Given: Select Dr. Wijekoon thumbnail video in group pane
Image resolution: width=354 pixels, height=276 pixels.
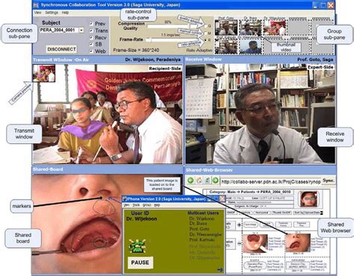Looking at the screenshot, I should tap(275, 28).
